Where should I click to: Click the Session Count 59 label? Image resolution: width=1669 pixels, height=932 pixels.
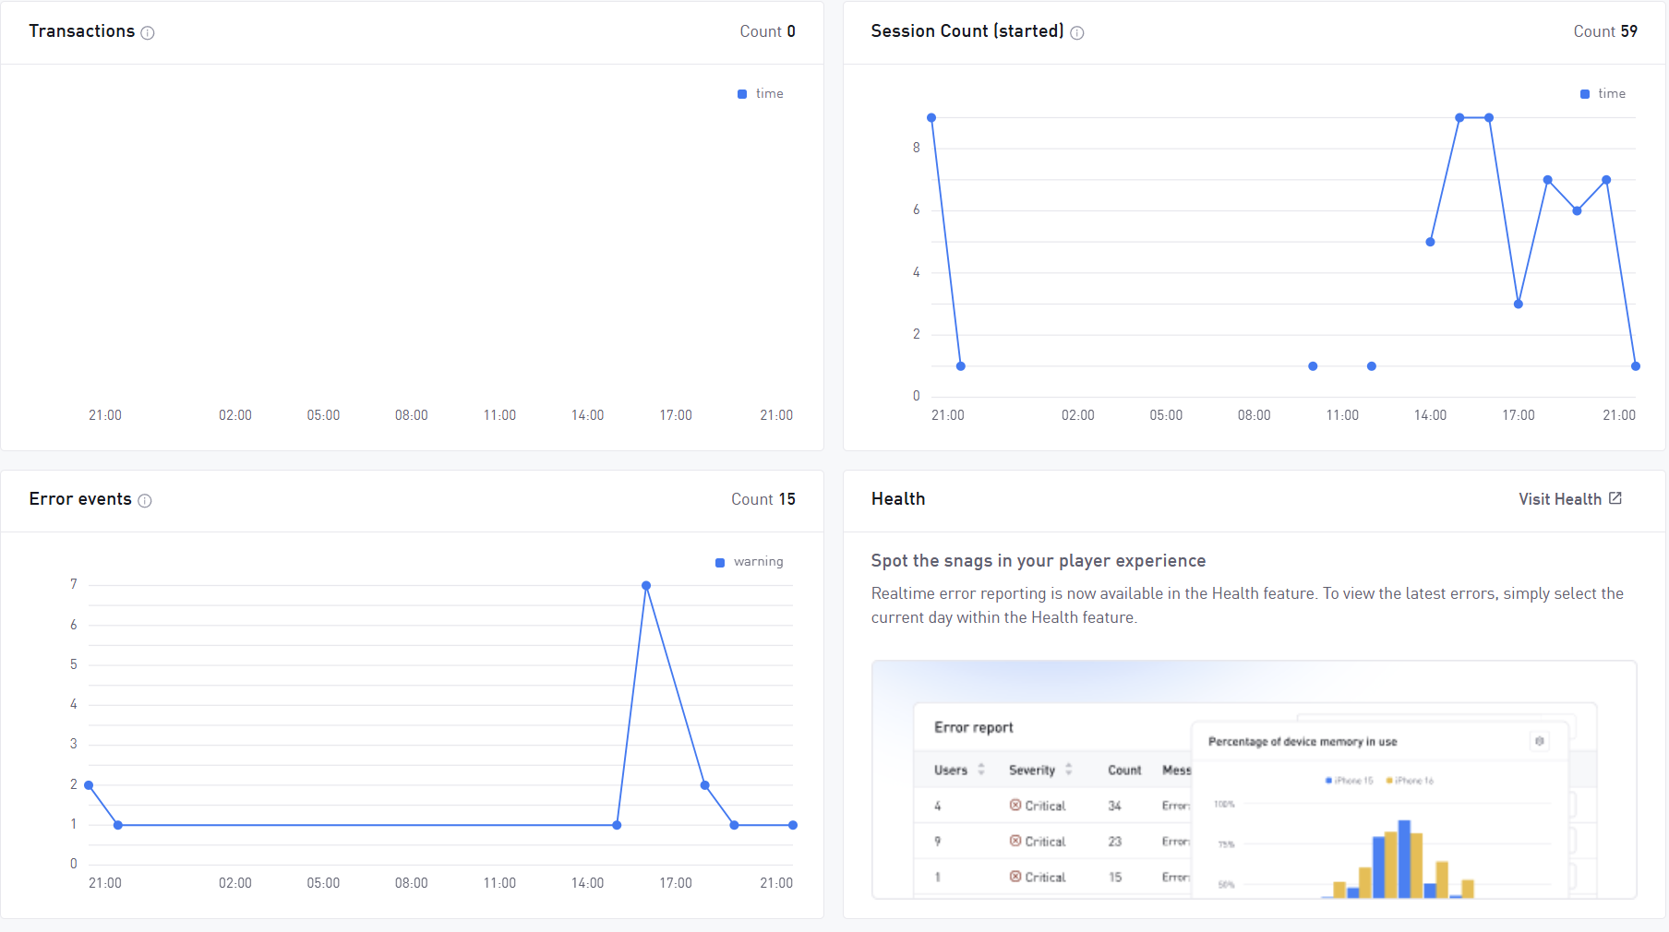pyautogui.click(x=1605, y=31)
